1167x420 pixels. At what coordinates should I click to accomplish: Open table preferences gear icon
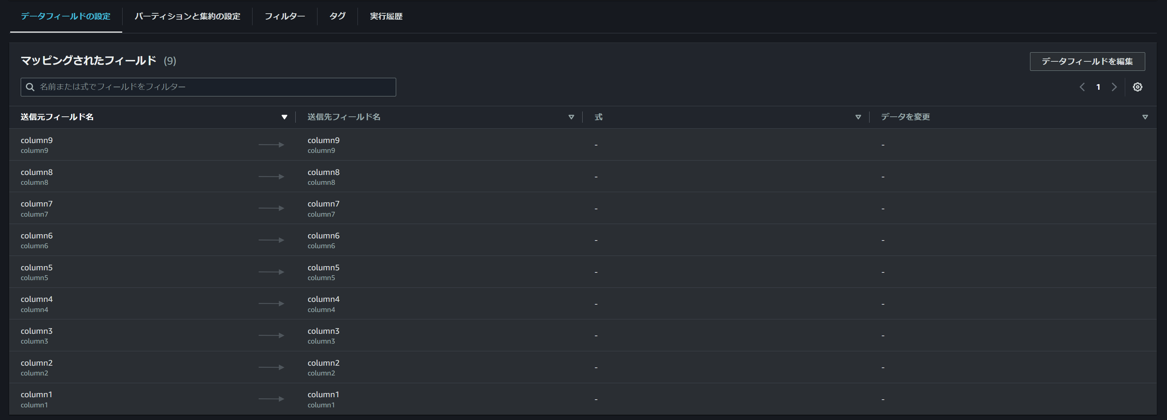point(1137,87)
